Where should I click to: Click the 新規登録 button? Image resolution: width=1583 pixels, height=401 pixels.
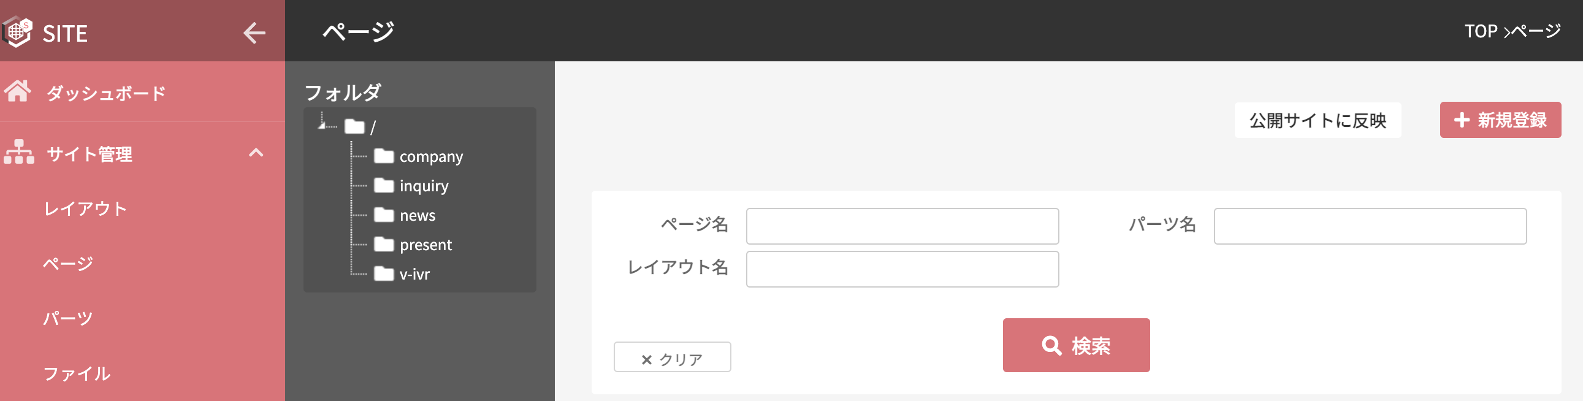[1500, 120]
